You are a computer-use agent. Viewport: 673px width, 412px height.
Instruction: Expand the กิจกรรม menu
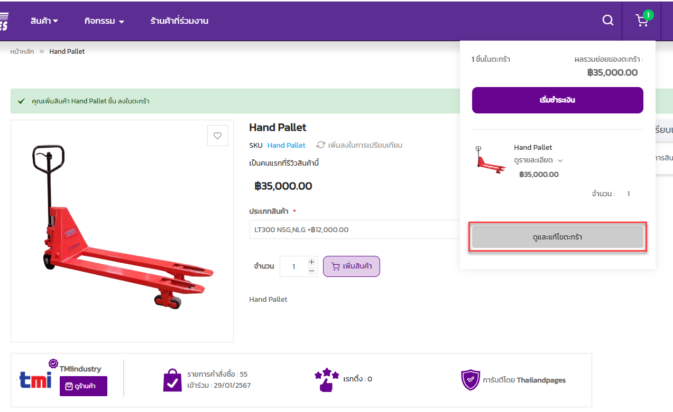point(104,21)
